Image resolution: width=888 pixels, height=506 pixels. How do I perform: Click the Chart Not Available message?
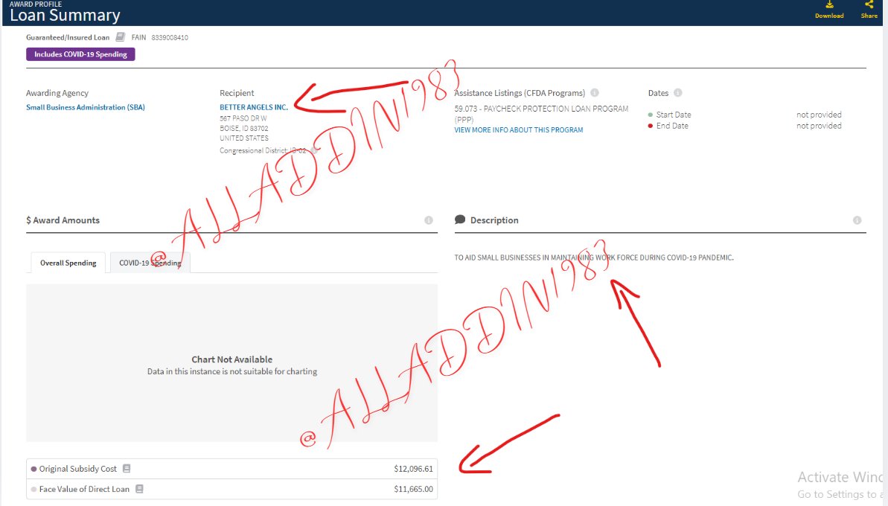tap(231, 359)
